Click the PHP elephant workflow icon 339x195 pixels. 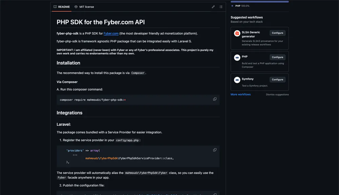pos(237,57)
